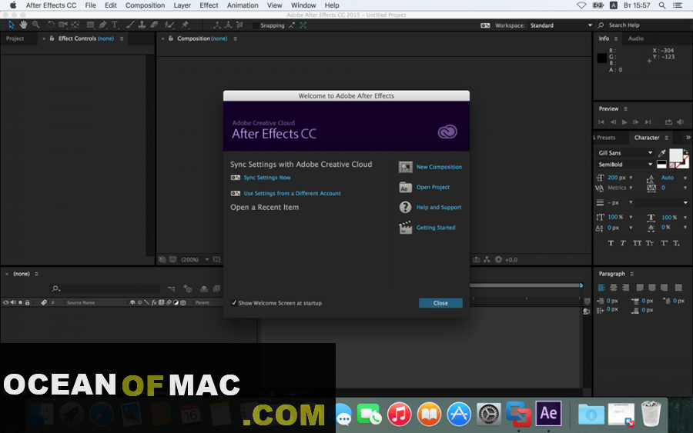Toggle Mute Audio in Preview panel
693x433 pixels.
click(680, 122)
